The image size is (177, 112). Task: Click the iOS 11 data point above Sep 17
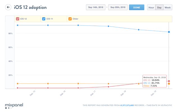(x=108, y=26)
